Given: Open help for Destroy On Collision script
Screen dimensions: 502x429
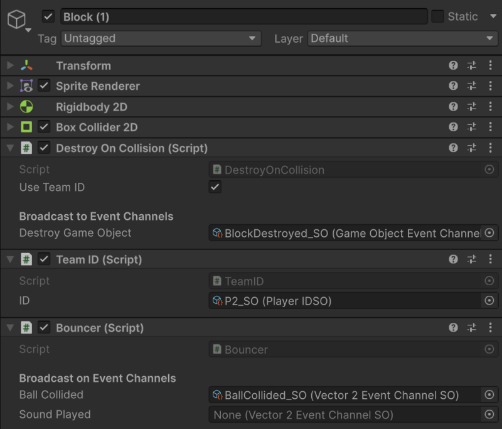Looking at the screenshot, I should [453, 148].
